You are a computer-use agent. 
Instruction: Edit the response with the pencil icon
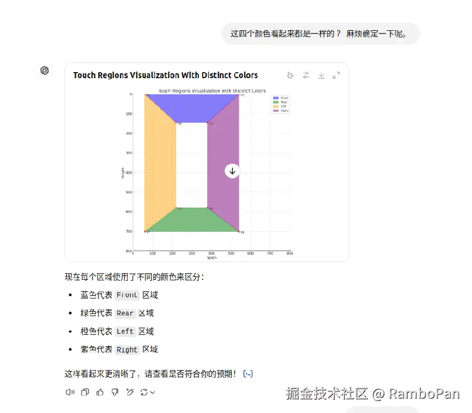click(130, 392)
